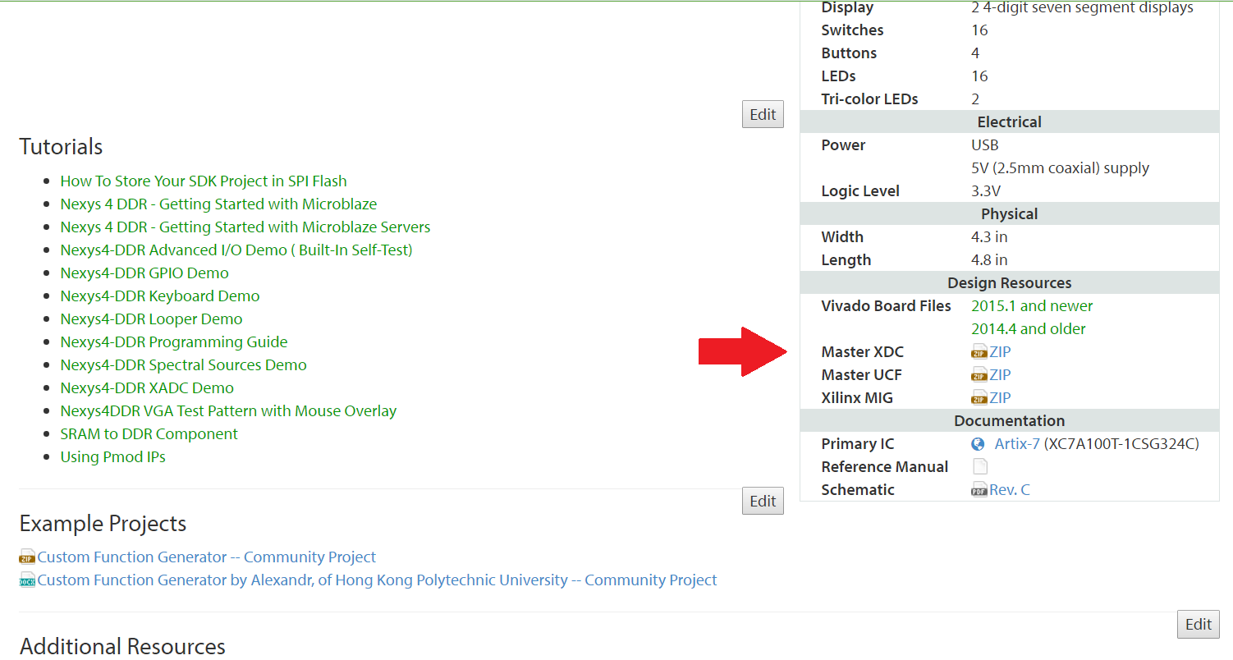Open Getting Started with Microblaze Servers link
Image resolution: width=1233 pixels, height=660 pixels.
coord(245,227)
